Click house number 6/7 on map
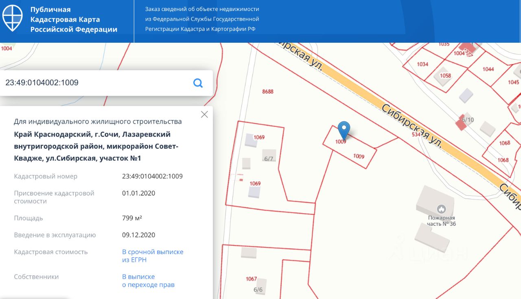 269,159
